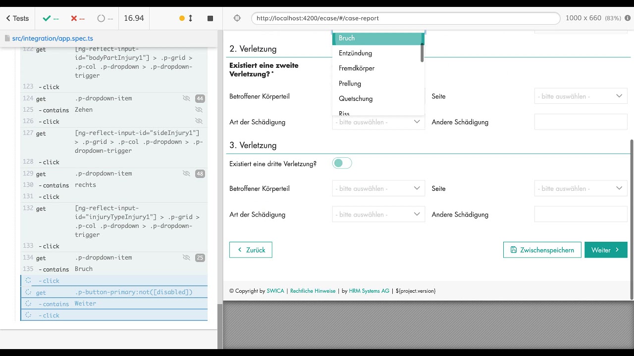Click the case-report page vertical scrollbar

631,219
